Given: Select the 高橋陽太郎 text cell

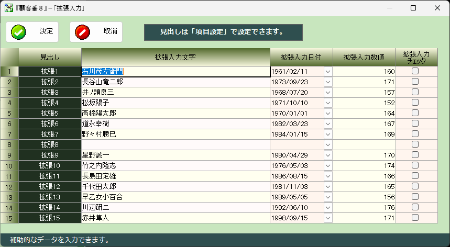Looking at the screenshot, I should 175,114.
